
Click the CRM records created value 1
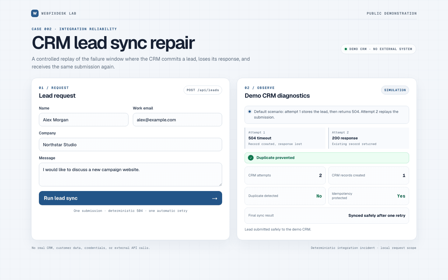pos(404,175)
